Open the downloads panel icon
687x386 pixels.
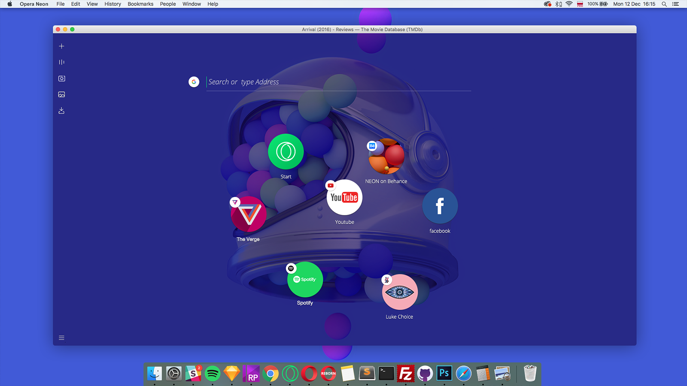(x=61, y=111)
